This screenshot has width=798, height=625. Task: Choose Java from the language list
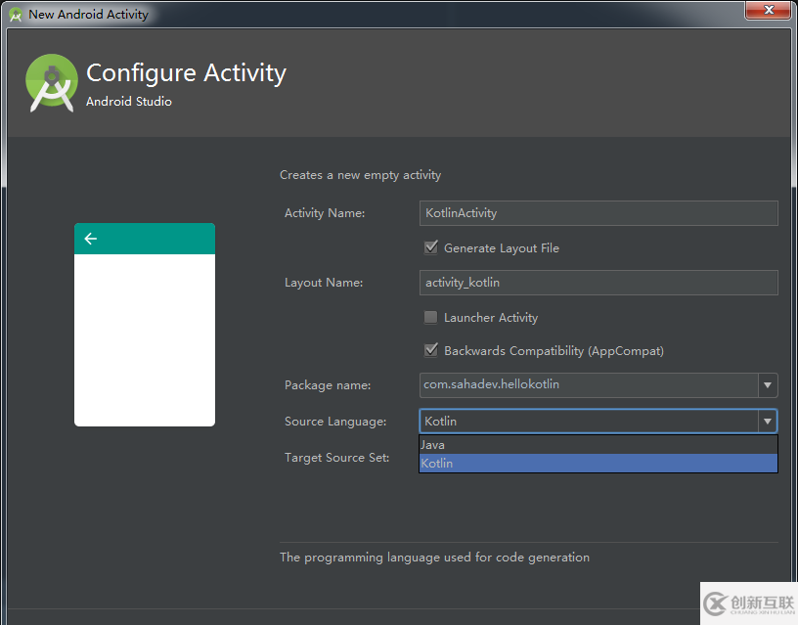coord(598,444)
